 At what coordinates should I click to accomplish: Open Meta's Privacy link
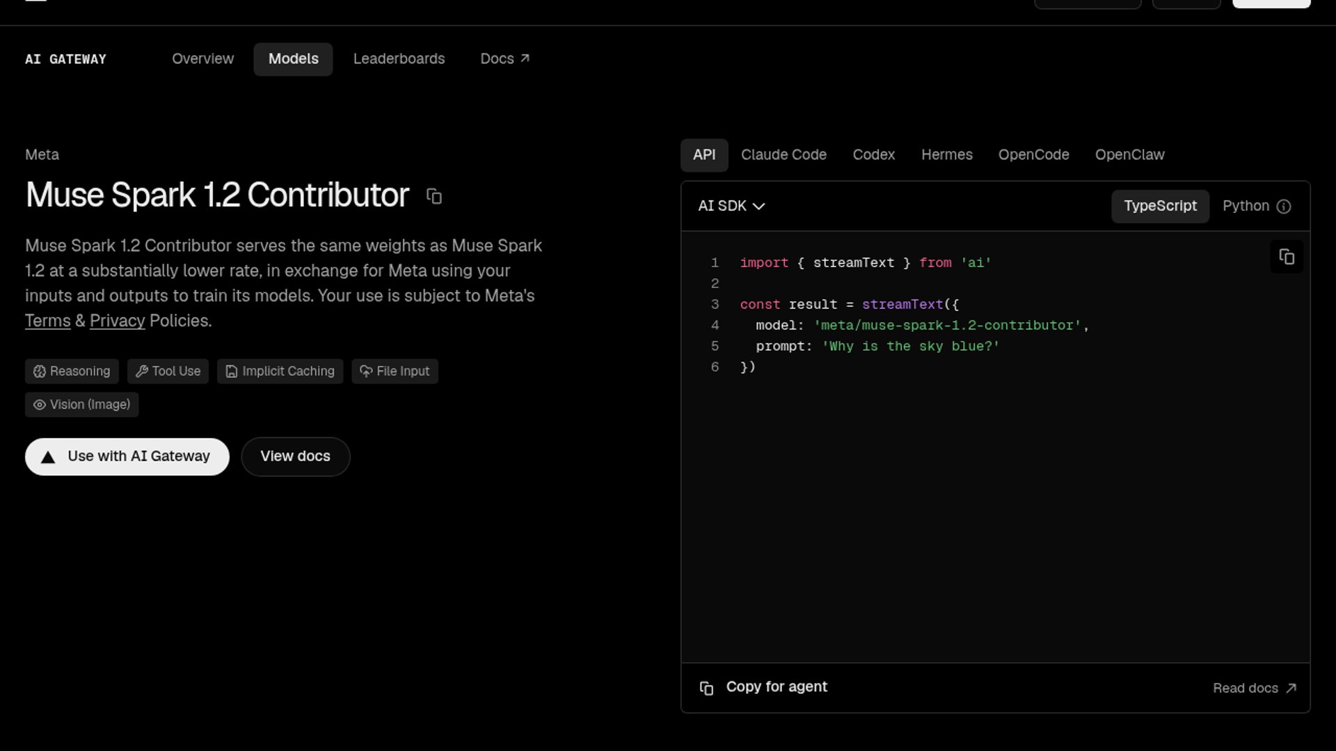pyautogui.click(x=118, y=321)
